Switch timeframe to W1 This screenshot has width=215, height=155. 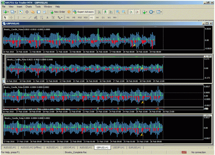pos(109,17)
